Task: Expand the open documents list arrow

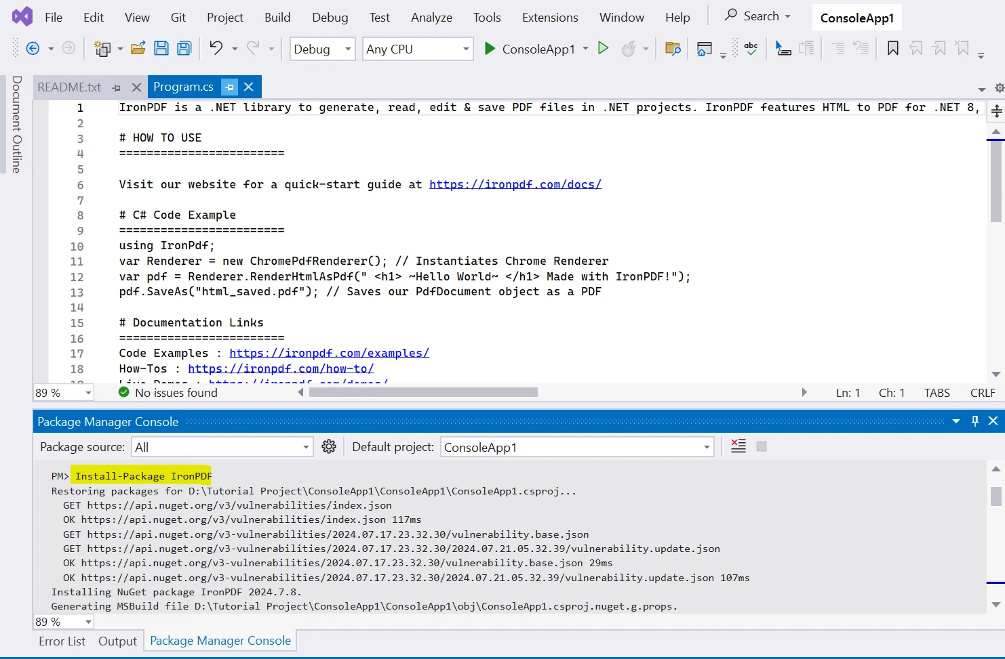Action: [981, 89]
